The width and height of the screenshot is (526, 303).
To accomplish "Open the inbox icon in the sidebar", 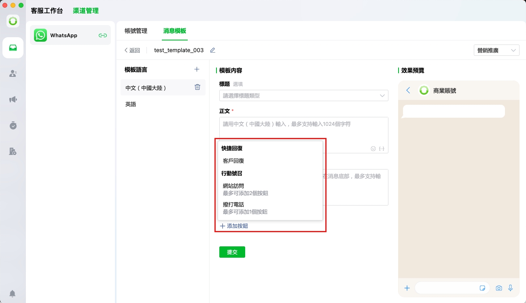I will (13, 48).
